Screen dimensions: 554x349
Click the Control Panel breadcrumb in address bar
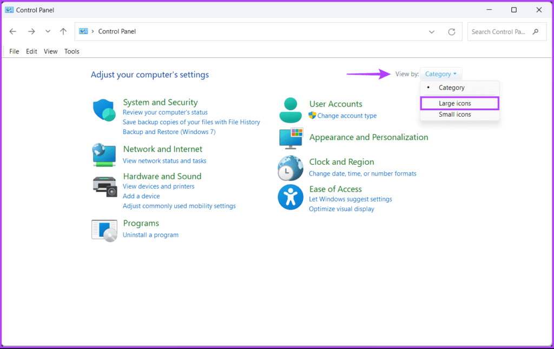117,31
